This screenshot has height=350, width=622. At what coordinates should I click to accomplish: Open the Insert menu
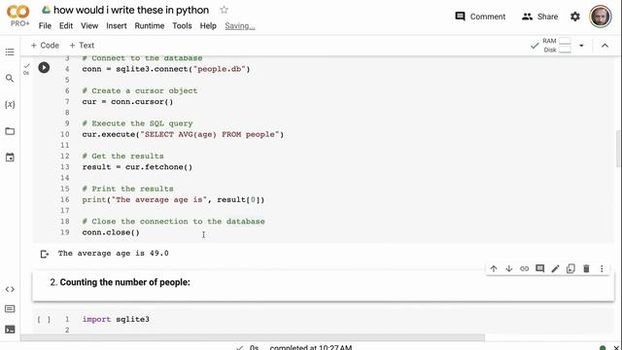(117, 26)
